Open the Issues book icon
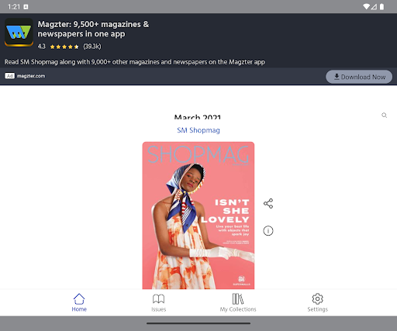 point(158,299)
